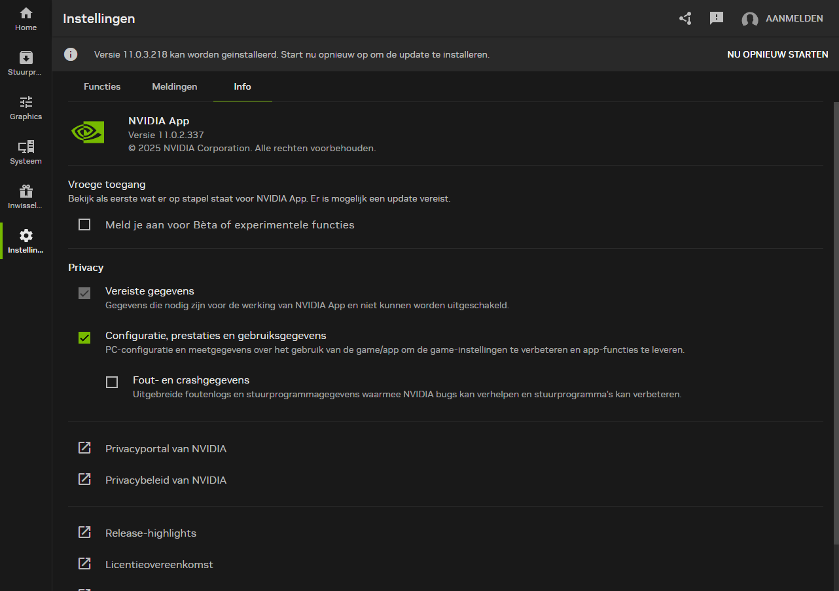Enable Fout- en crashgegevens checkbox
Screen dimensions: 839x591
click(112, 382)
